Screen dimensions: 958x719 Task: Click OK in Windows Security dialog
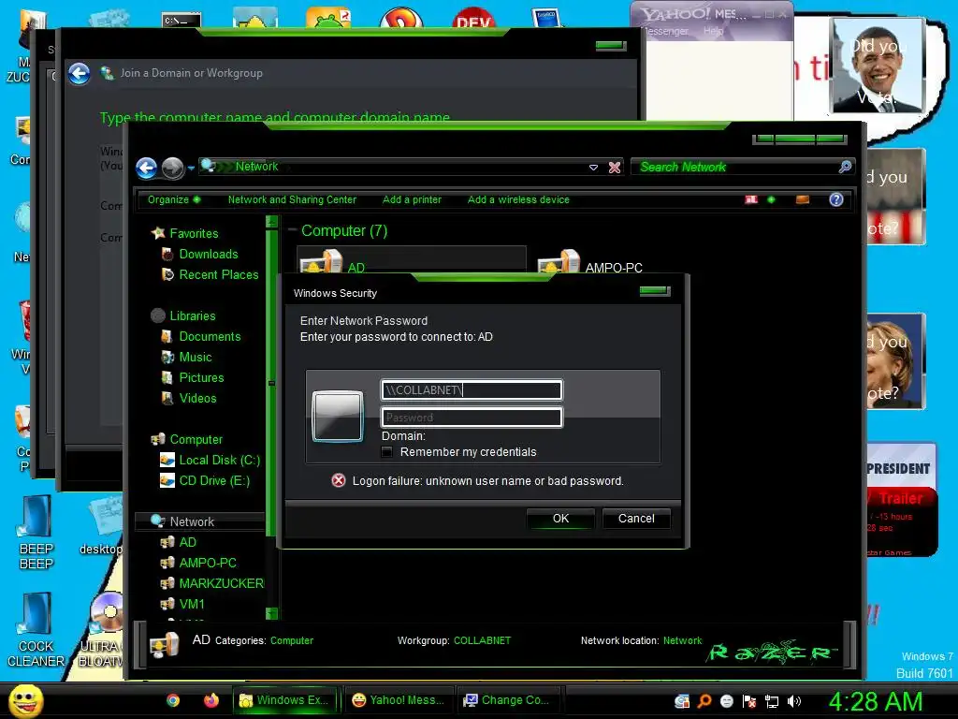(x=560, y=519)
